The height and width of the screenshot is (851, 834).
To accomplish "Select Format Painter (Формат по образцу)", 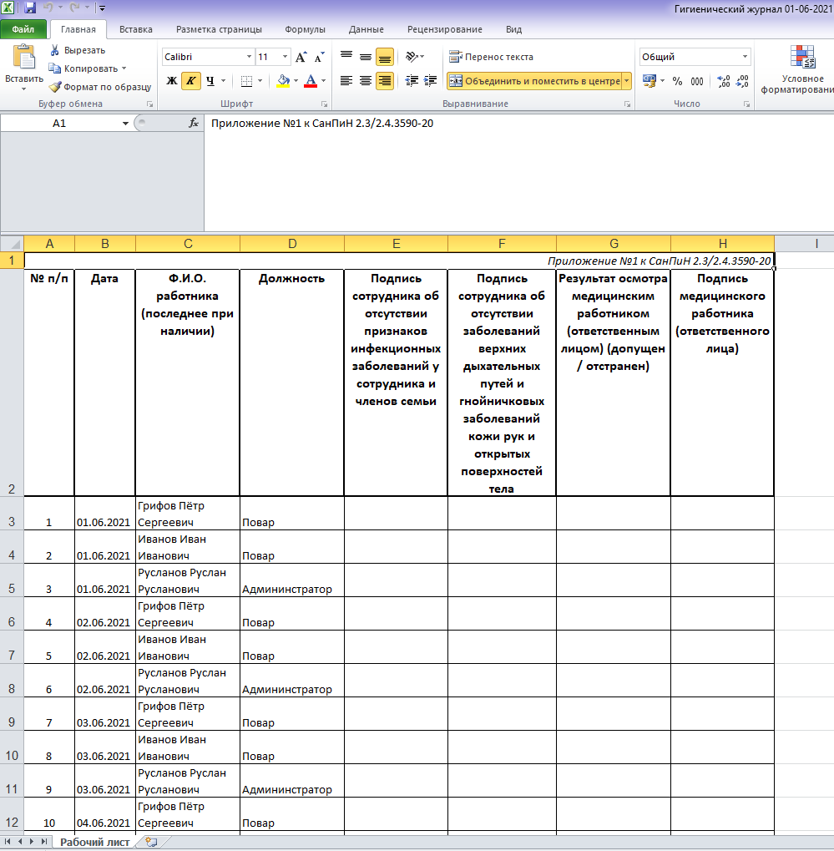I will point(100,87).
